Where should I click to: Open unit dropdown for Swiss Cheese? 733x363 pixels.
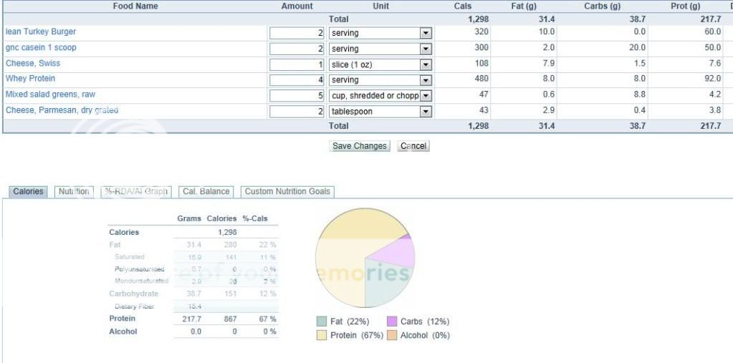coord(426,64)
